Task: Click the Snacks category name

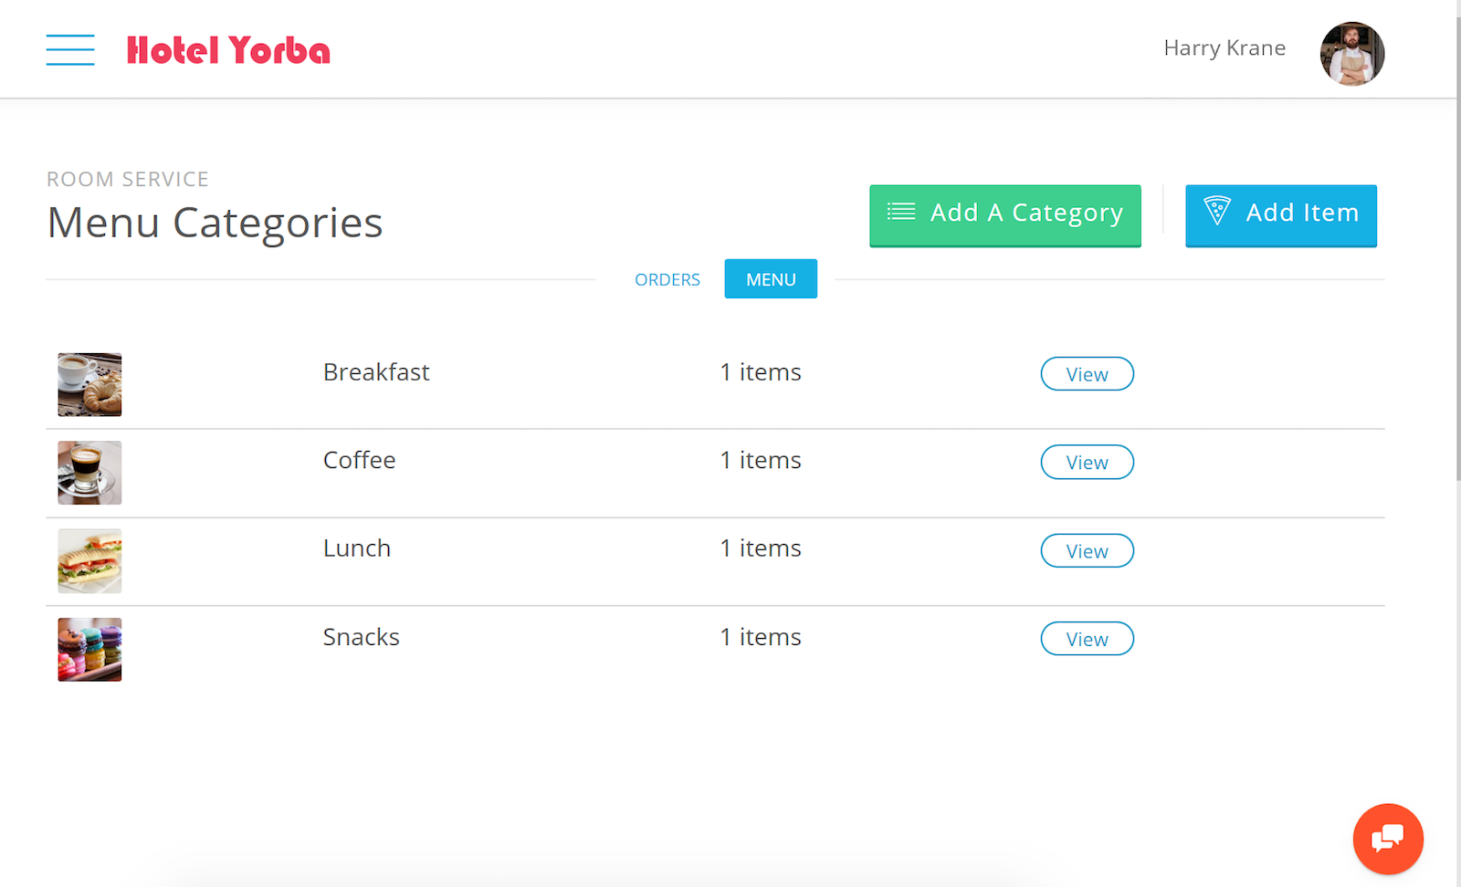Action: tap(361, 636)
